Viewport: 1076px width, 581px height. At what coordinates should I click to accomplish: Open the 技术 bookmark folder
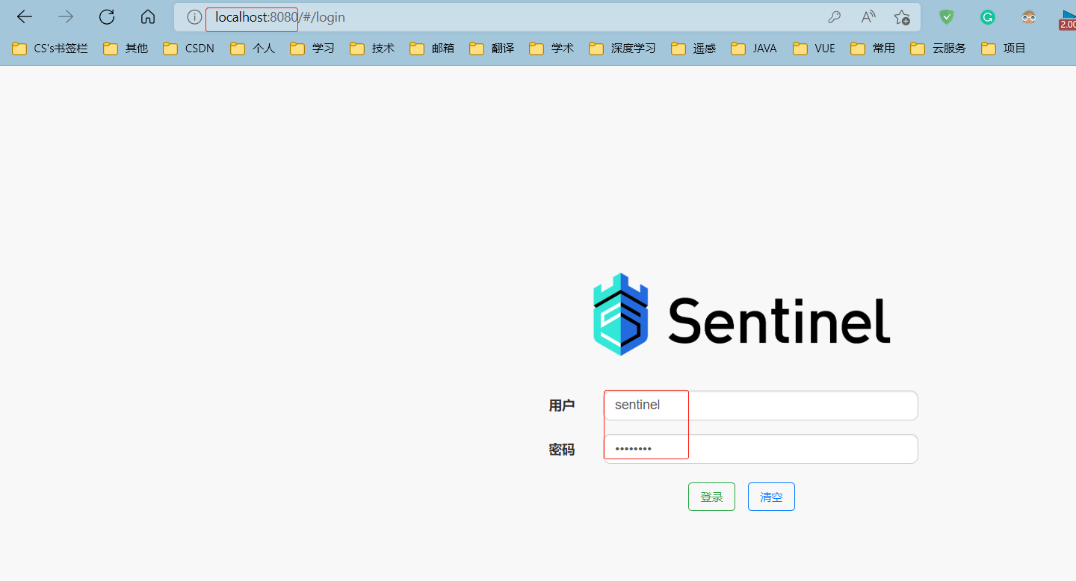click(x=372, y=49)
